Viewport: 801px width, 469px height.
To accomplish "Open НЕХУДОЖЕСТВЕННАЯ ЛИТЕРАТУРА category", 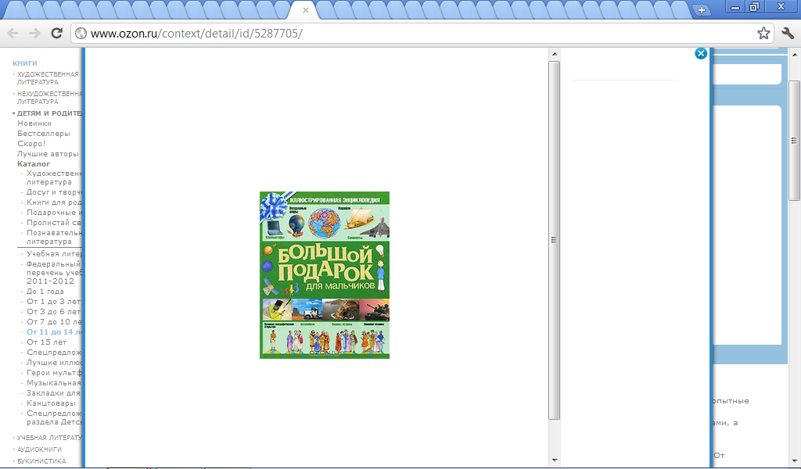I will pyautogui.click(x=49, y=98).
